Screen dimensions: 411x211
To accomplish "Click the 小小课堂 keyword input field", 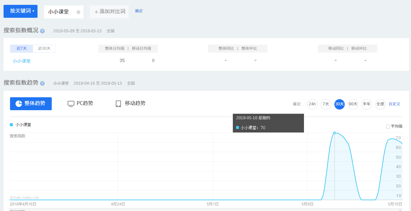I will point(63,12).
